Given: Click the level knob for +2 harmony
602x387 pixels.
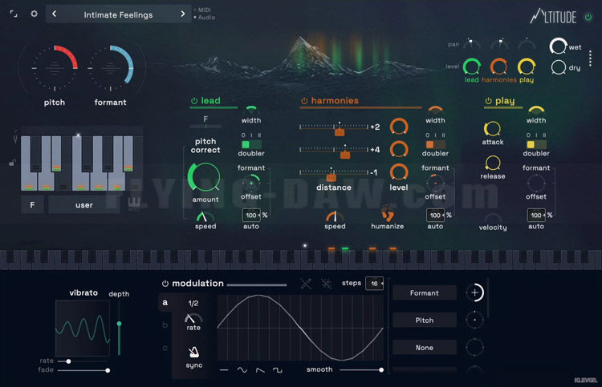Looking at the screenshot, I should (398, 127).
